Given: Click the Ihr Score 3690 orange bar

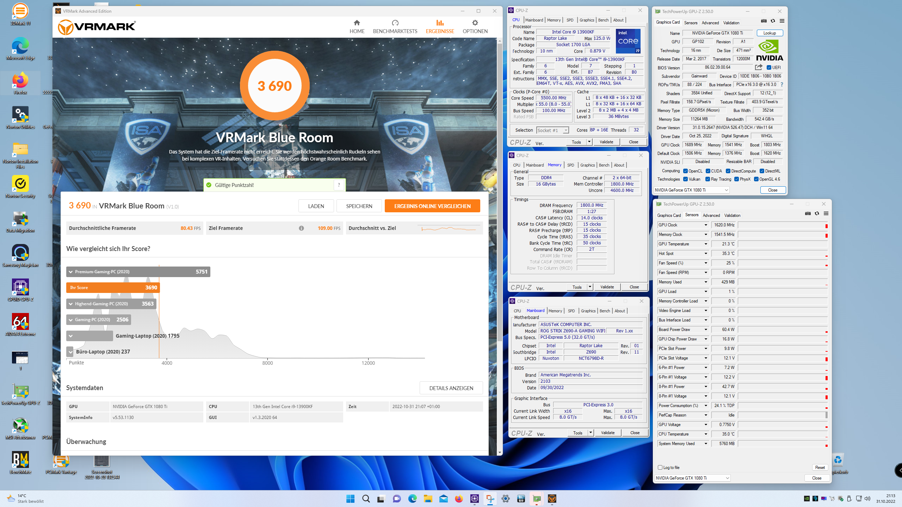Looking at the screenshot, I should [113, 288].
